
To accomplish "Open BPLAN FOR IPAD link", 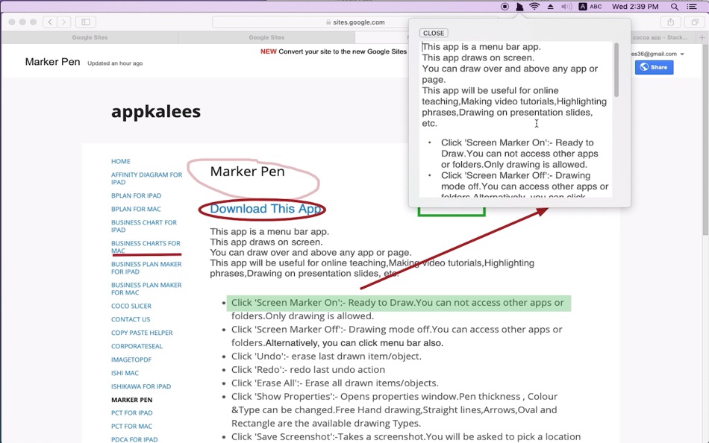I will [x=136, y=195].
